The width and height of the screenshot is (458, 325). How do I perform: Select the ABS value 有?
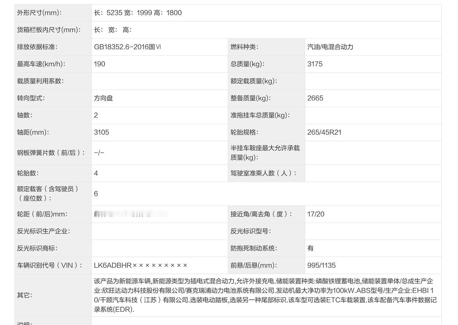pos(311,248)
